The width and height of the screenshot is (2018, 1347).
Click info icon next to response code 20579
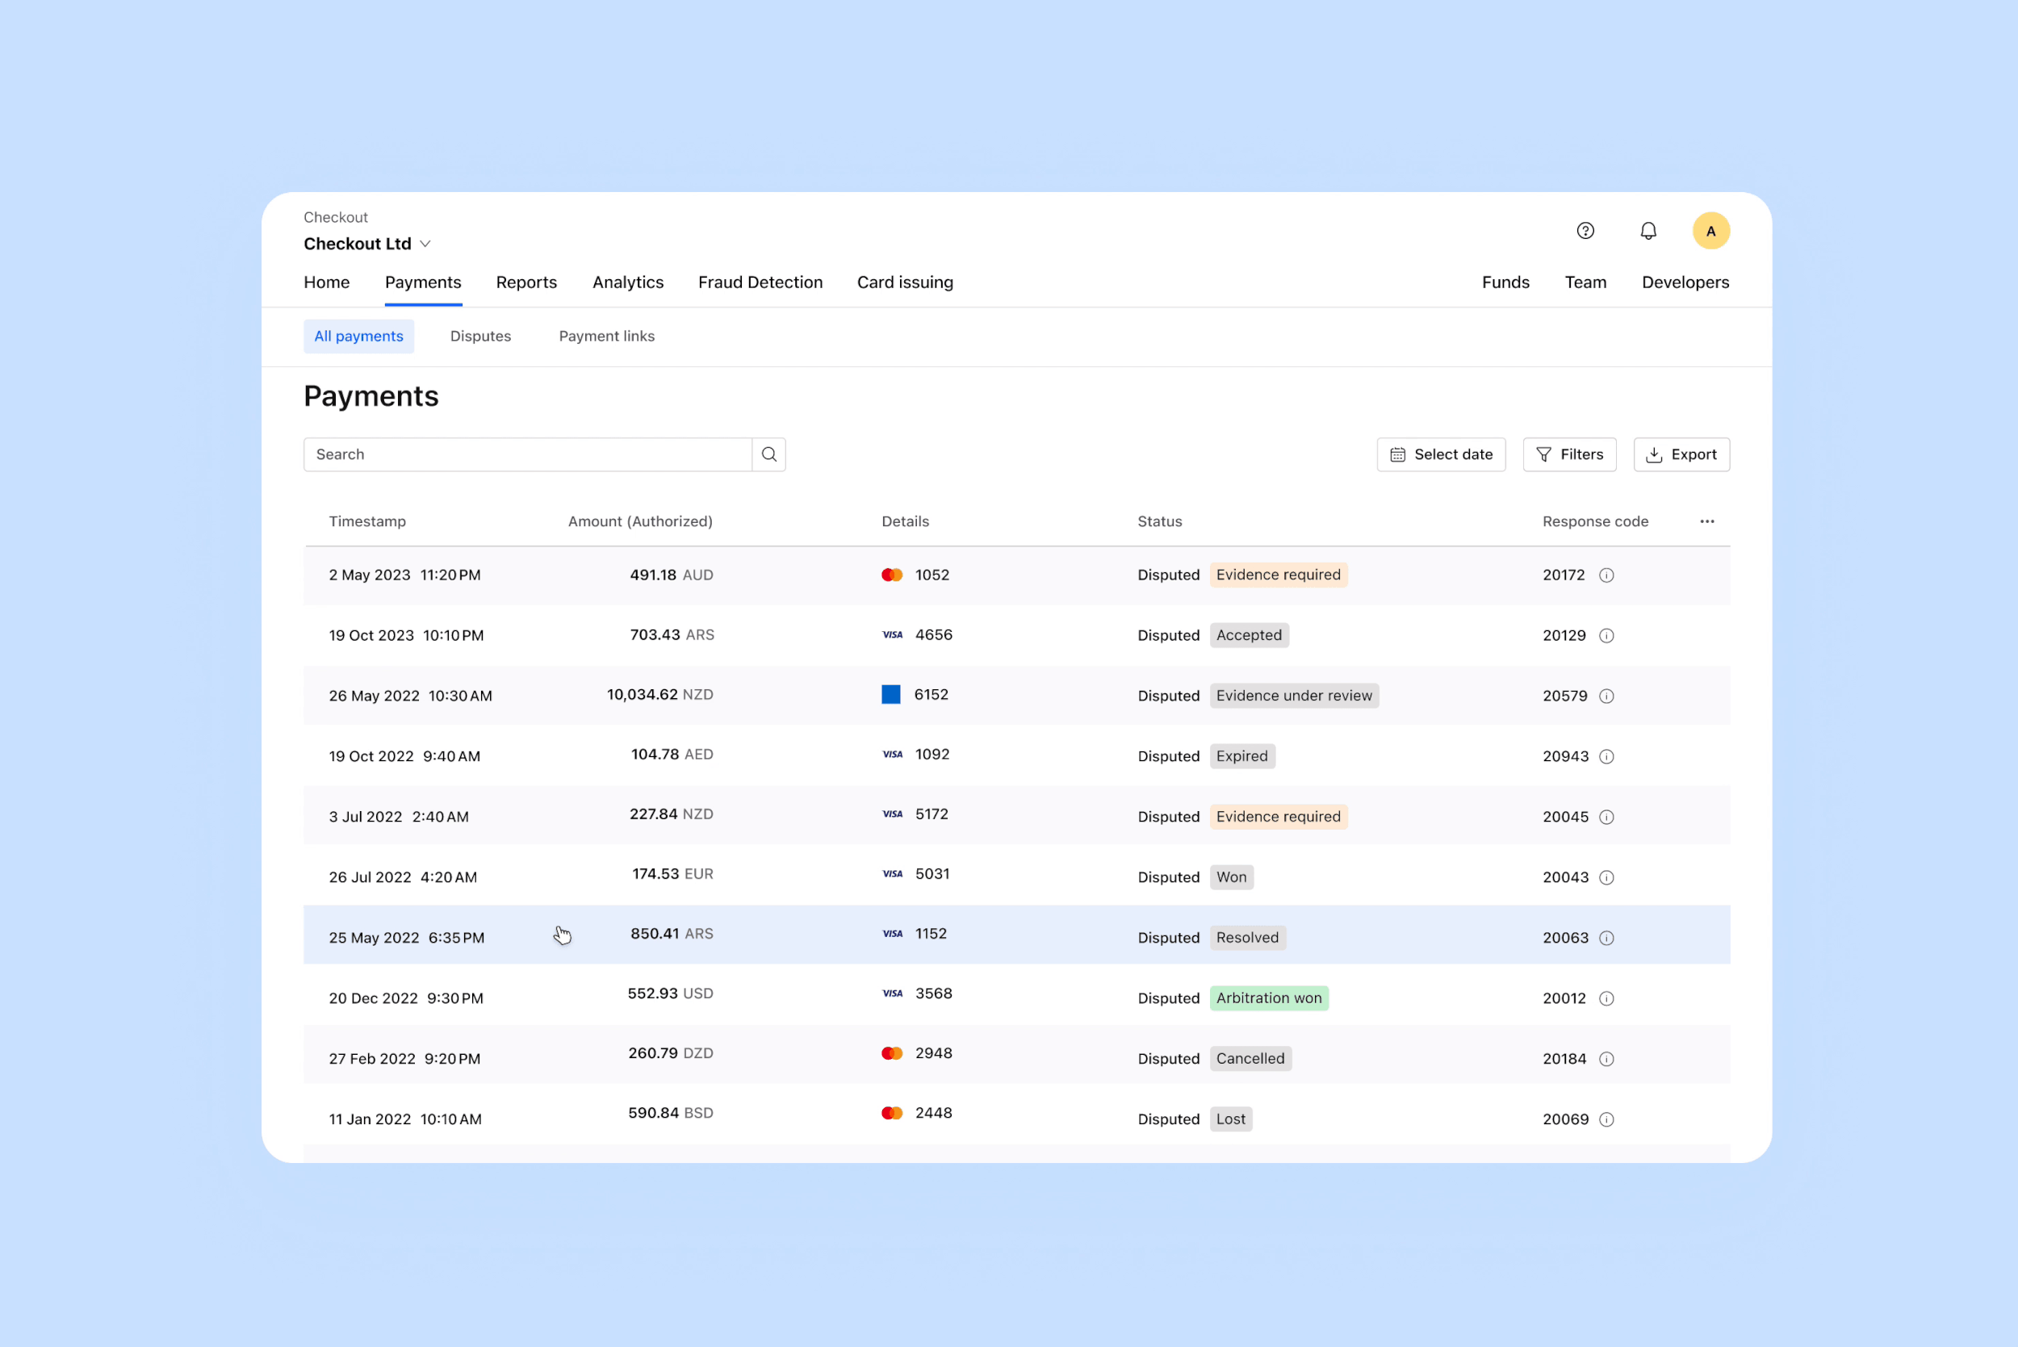[1606, 696]
